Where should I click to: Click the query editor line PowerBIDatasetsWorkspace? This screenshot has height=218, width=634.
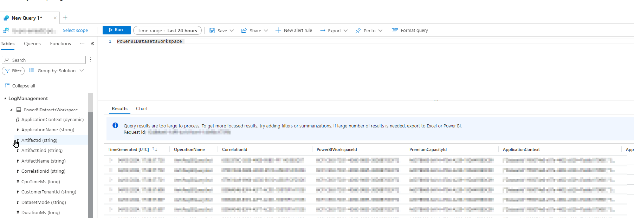coord(149,41)
